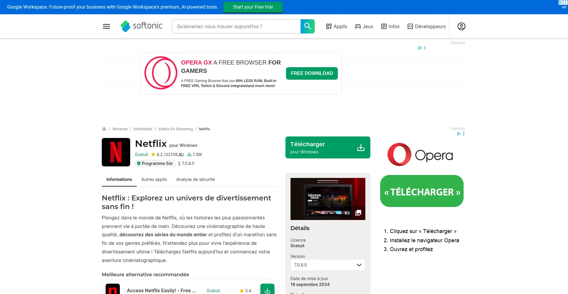The height and width of the screenshot is (294, 568).
Task: Open the Appliss menu item
Action: 337,26
